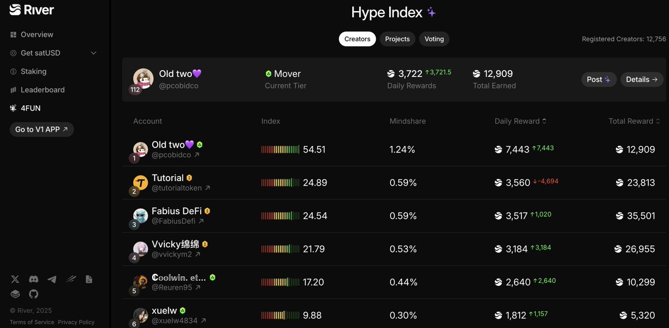
Task: Click the Post button
Action: (599, 80)
